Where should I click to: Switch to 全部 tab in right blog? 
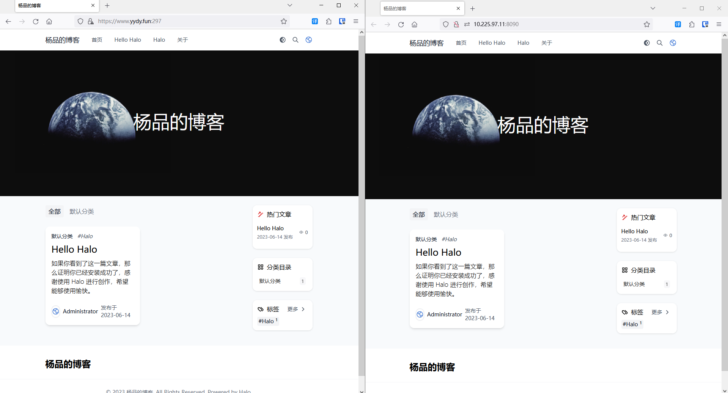pos(419,214)
